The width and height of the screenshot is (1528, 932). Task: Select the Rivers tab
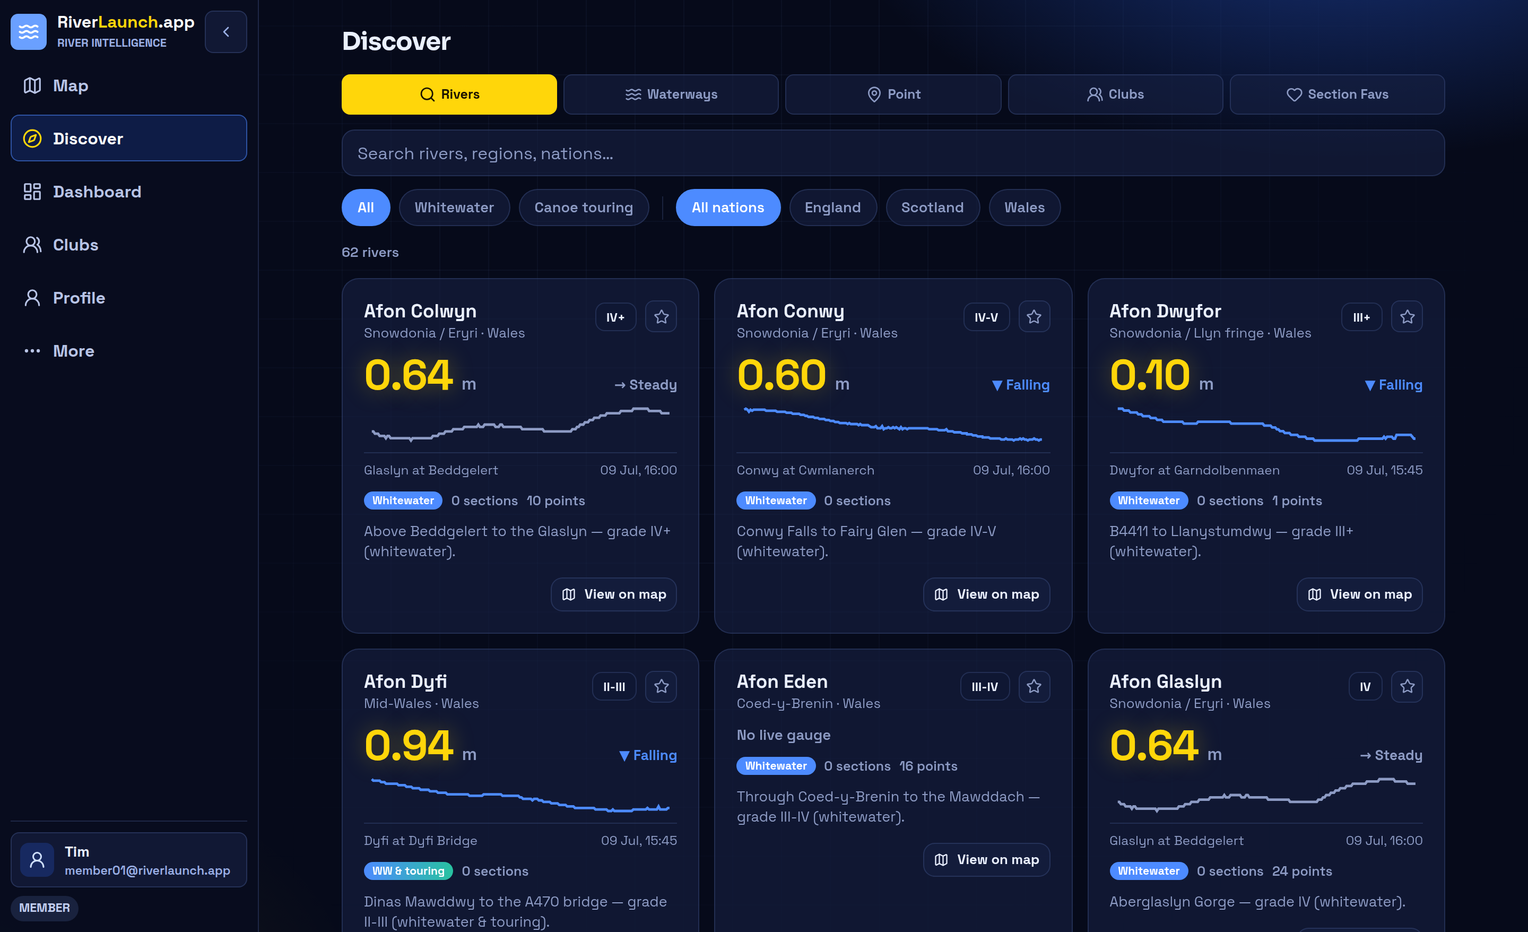coord(449,94)
